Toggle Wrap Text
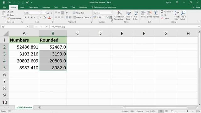The height and width of the screenshot is (113, 201). tap(79, 13)
